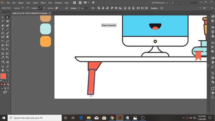Convert anchor points to corner
Screen dimensions: 215x121
pos(23,8)
